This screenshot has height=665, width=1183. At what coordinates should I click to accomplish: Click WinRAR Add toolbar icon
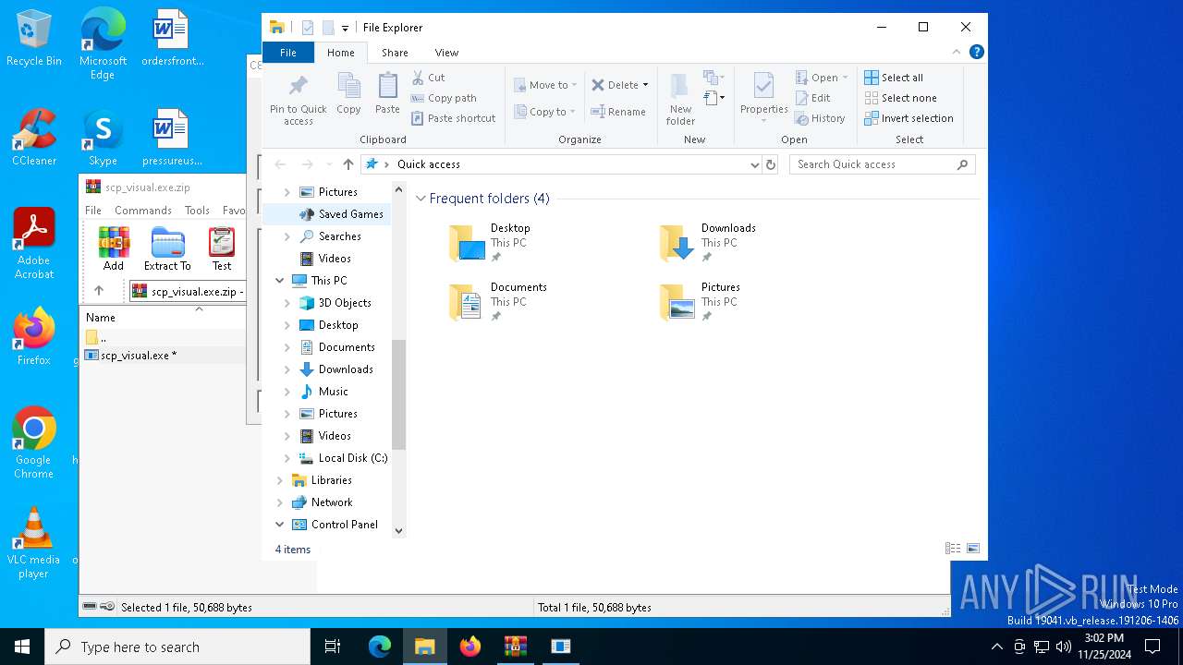pyautogui.click(x=114, y=249)
